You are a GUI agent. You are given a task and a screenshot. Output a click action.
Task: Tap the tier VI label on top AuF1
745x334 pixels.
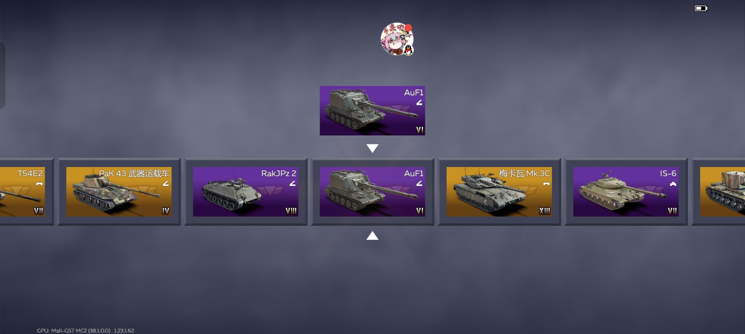420,130
